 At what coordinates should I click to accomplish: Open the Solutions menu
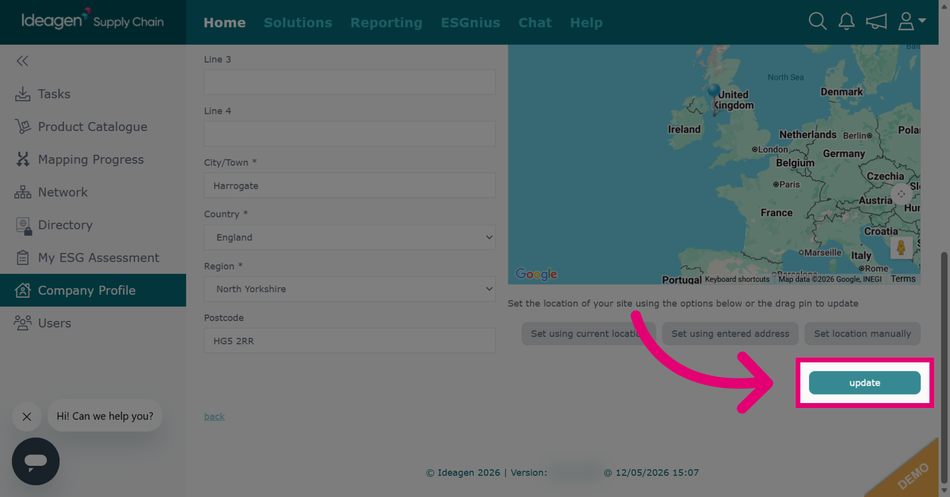[x=298, y=22]
